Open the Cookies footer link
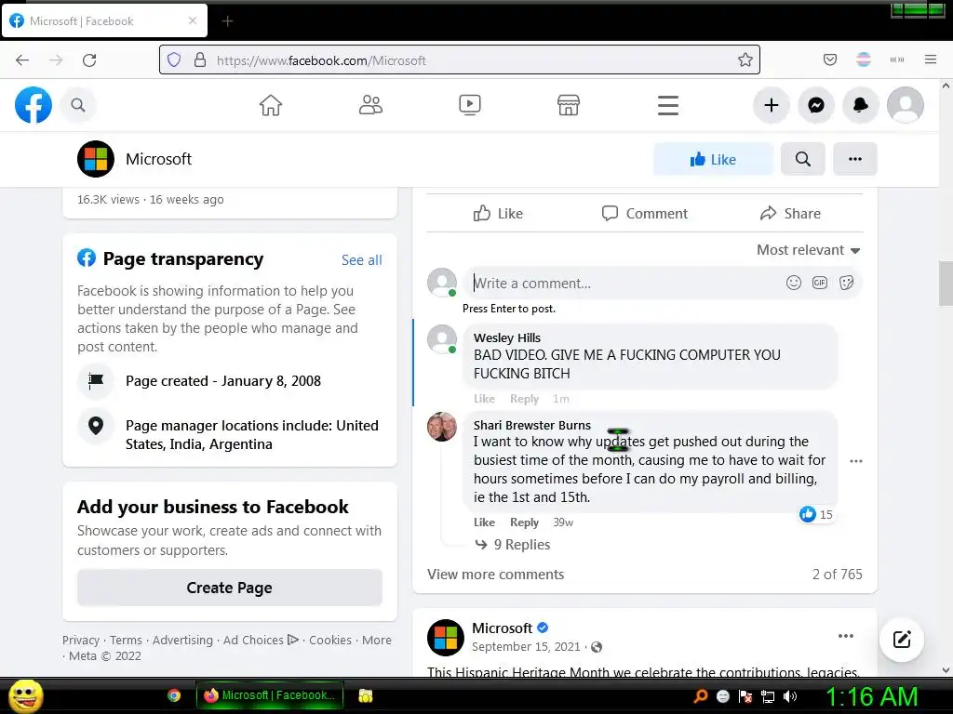This screenshot has height=714, width=953. [330, 640]
